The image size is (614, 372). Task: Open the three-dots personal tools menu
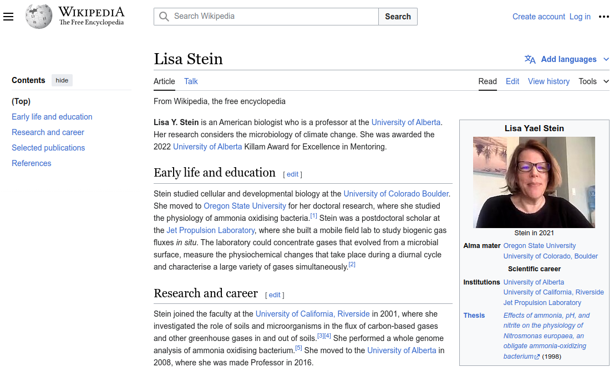coord(604,17)
